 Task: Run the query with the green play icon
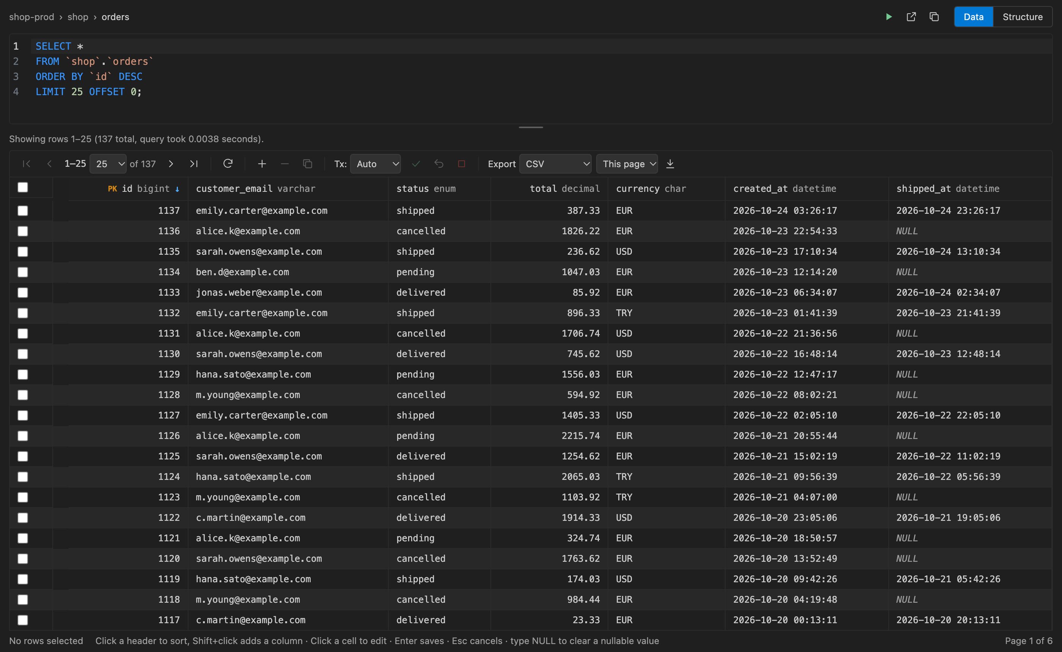[889, 17]
